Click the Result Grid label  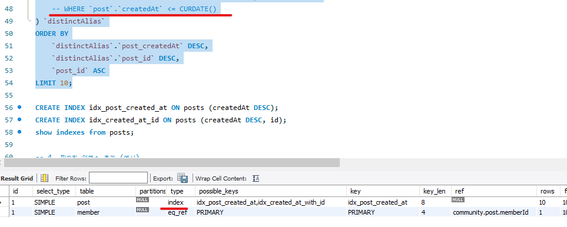pos(16,178)
